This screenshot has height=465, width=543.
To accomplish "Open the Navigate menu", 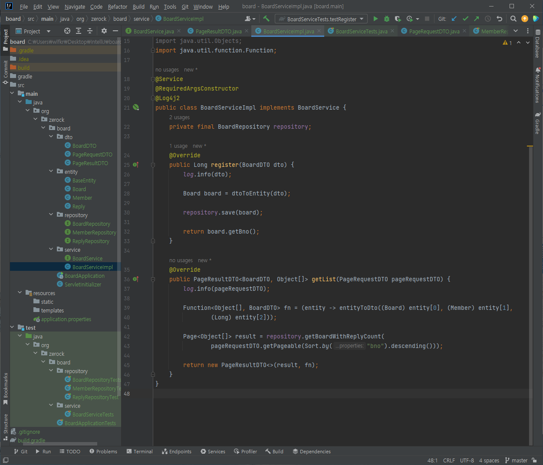I will [75, 7].
